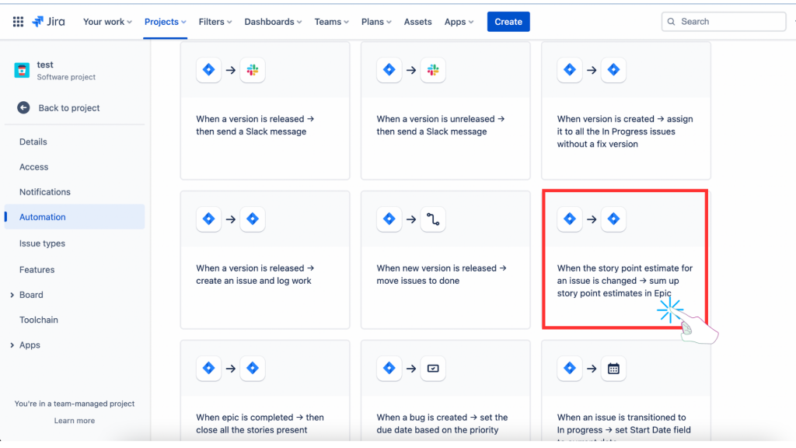
Task: Click field icon on bug created card
Action: pyautogui.click(x=433, y=369)
